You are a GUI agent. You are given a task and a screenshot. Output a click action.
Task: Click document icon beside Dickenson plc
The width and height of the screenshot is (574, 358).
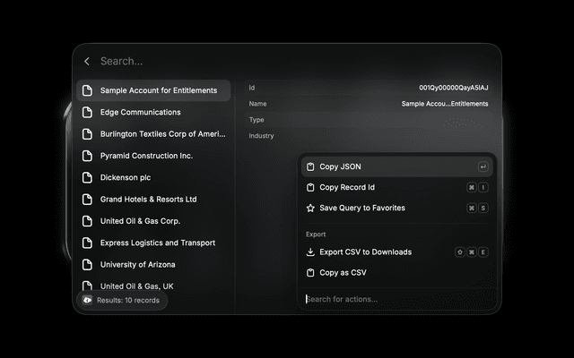point(87,177)
